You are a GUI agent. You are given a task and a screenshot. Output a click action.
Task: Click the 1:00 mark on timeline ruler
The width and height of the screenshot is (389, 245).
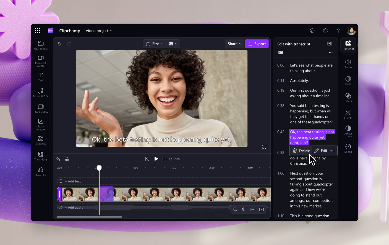pos(135,168)
